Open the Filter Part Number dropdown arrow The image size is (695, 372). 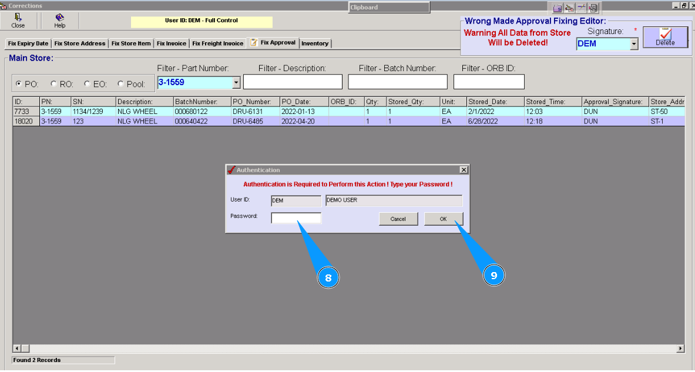[x=236, y=82]
